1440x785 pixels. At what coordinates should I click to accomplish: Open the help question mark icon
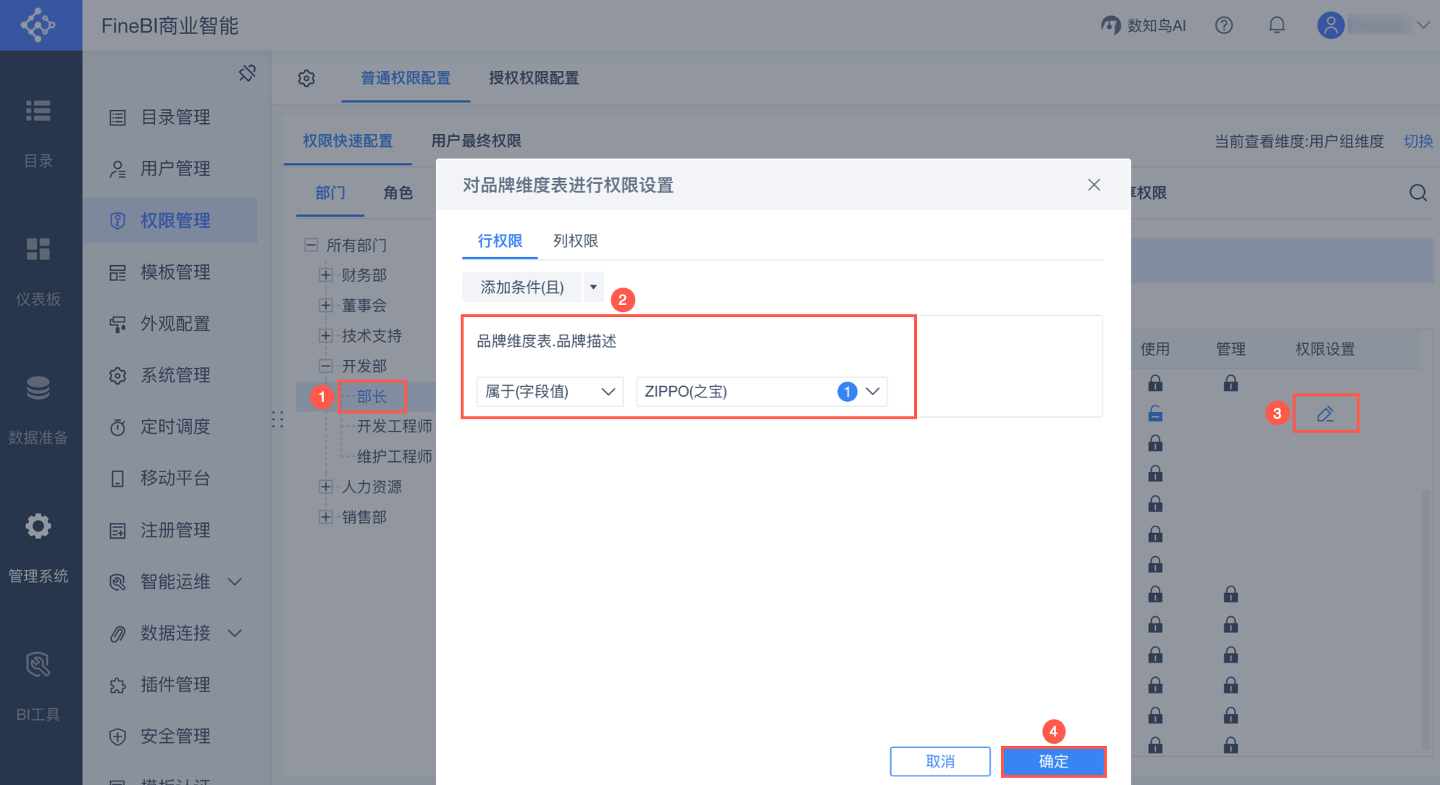click(x=1223, y=25)
